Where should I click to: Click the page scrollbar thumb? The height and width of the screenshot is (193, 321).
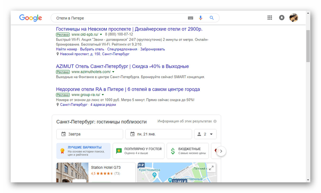coord(308,46)
